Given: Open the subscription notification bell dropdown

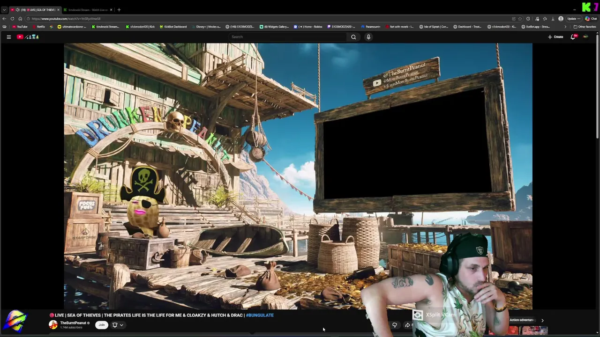Looking at the screenshot, I should tap(117, 325).
